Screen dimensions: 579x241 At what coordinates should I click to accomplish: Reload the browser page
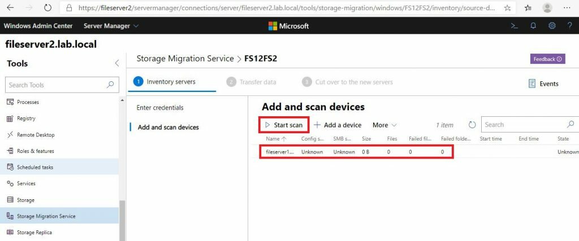(x=47, y=8)
